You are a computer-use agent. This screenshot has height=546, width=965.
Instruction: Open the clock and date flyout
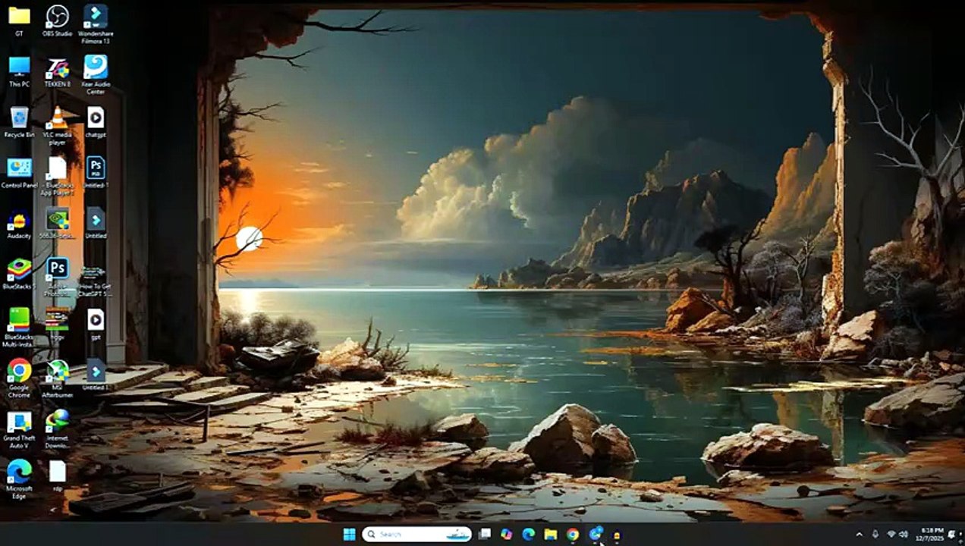point(932,535)
